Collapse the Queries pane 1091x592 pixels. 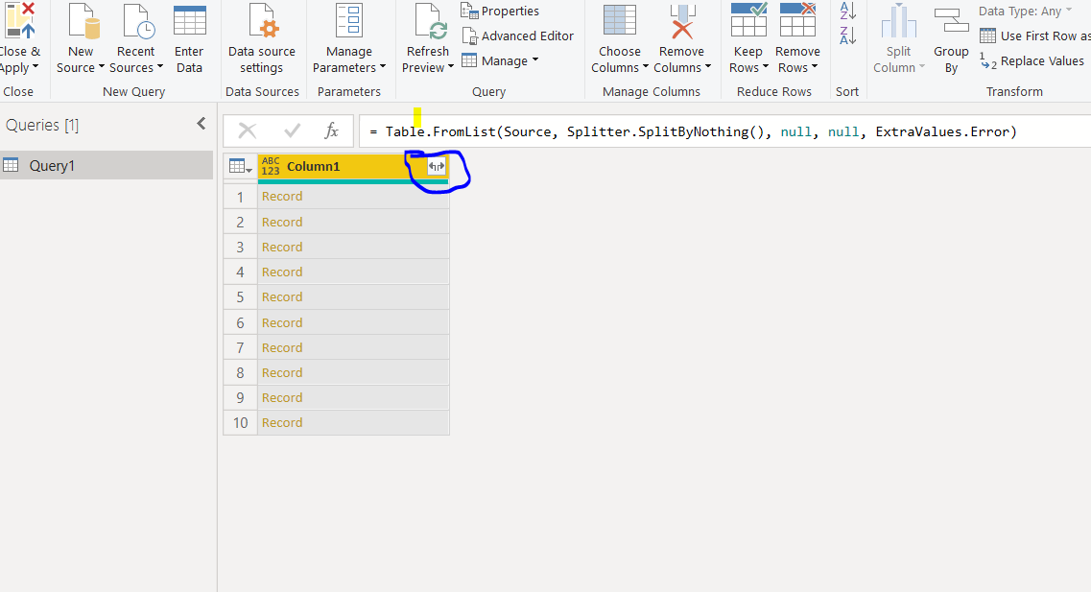(202, 124)
